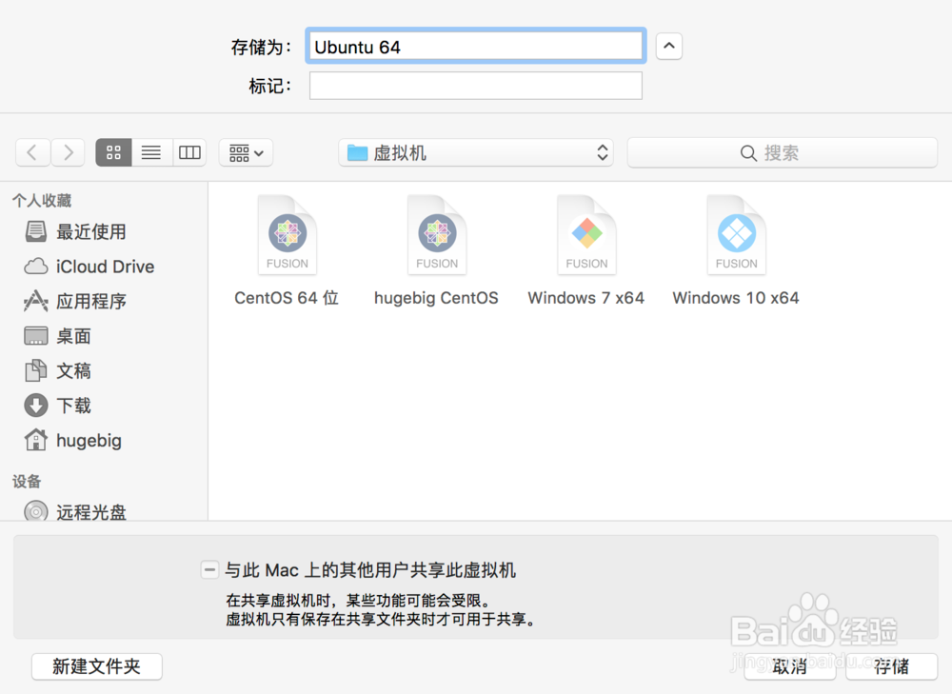Viewport: 952px width, 694px height.
Task: Select Windows 10 x64 virtual machine file
Action: (736, 250)
